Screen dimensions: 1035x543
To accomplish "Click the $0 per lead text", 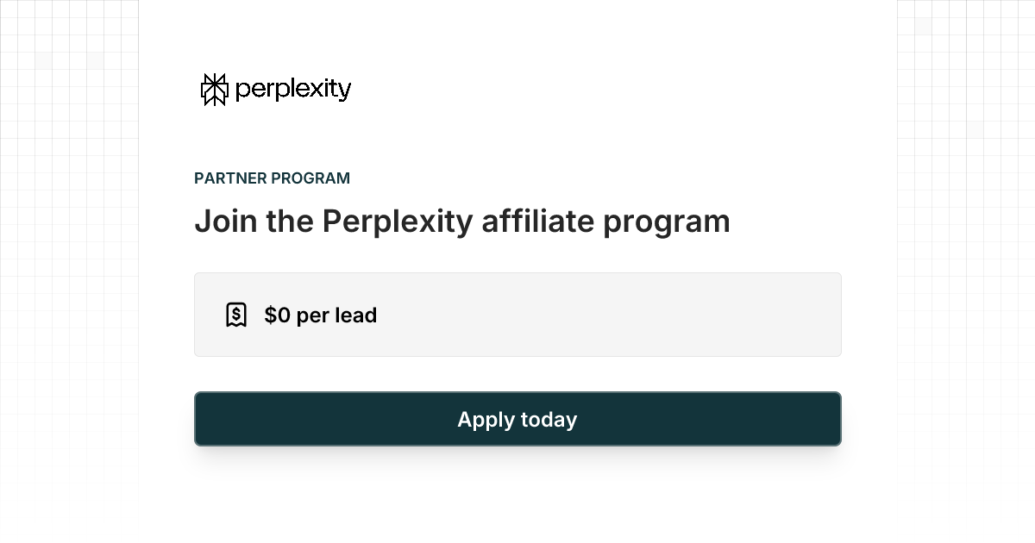I will click(x=320, y=315).
